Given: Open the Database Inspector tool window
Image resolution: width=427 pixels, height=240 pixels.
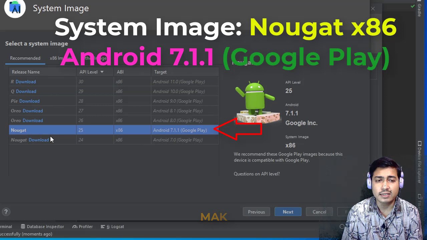Looking at the screenshot, I should point(42,226).
